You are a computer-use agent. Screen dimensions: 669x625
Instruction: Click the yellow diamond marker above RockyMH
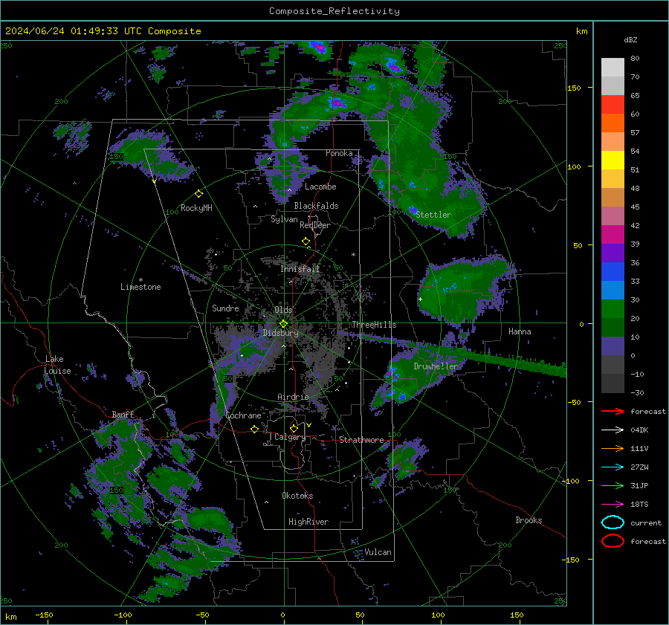pyautogui.click(x=198, y=194)
